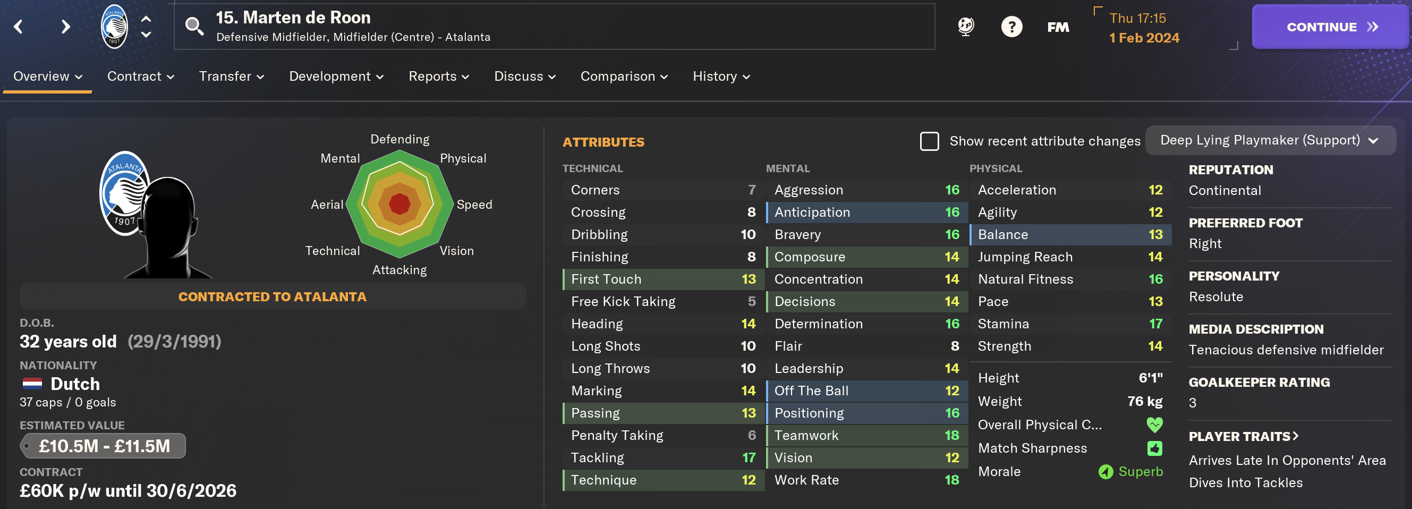Click the up/down player switcher arrows

tap(146, 27)
